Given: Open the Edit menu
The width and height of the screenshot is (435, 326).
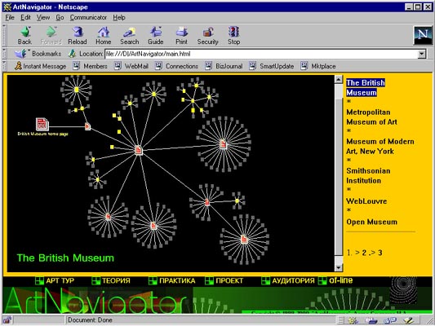Looking at the screenshot, I should (25, 17).
